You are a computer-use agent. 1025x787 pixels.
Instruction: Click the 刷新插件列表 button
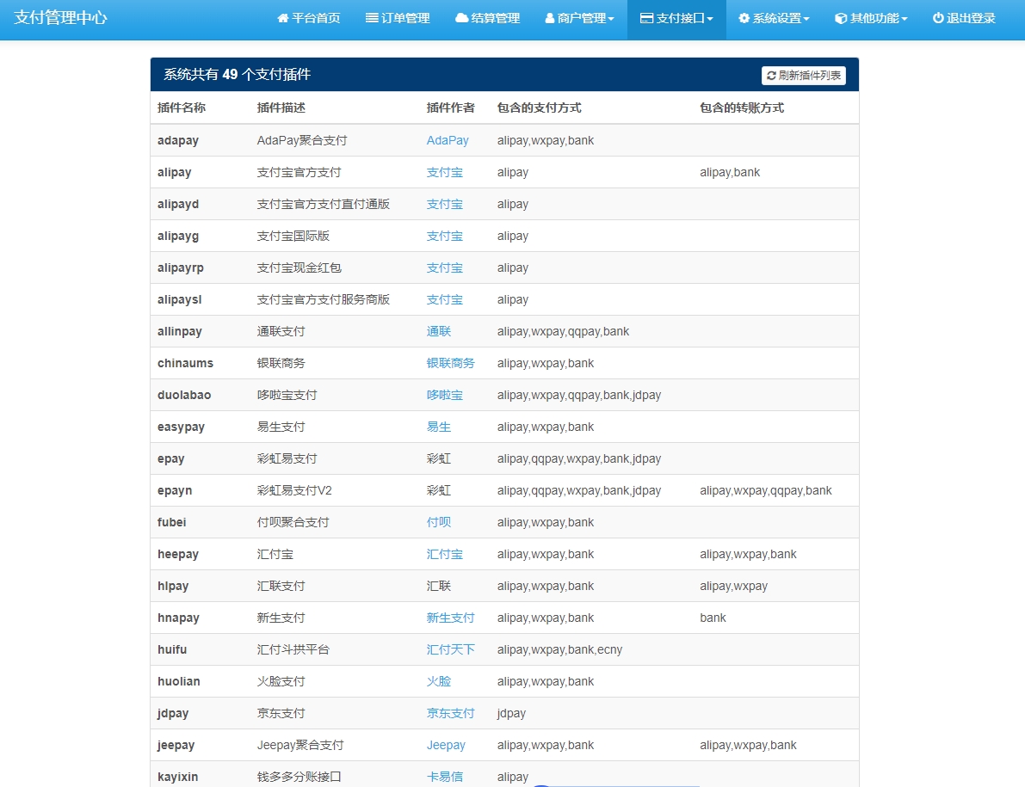pos(804,76)
